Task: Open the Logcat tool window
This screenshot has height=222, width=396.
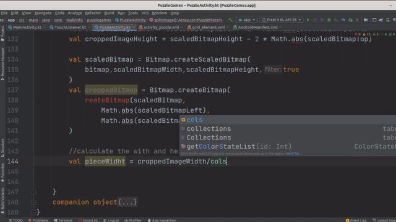Action: pyautogui.click(x=111, y=220)
